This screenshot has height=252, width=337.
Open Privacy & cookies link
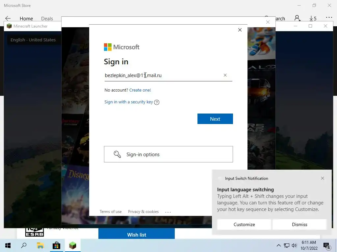pos(143,212)
